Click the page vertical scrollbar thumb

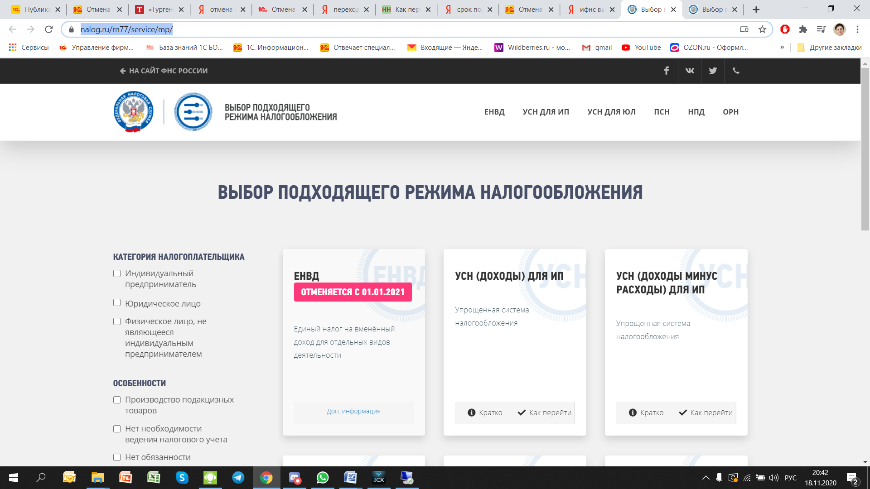(x=865, y=149)
